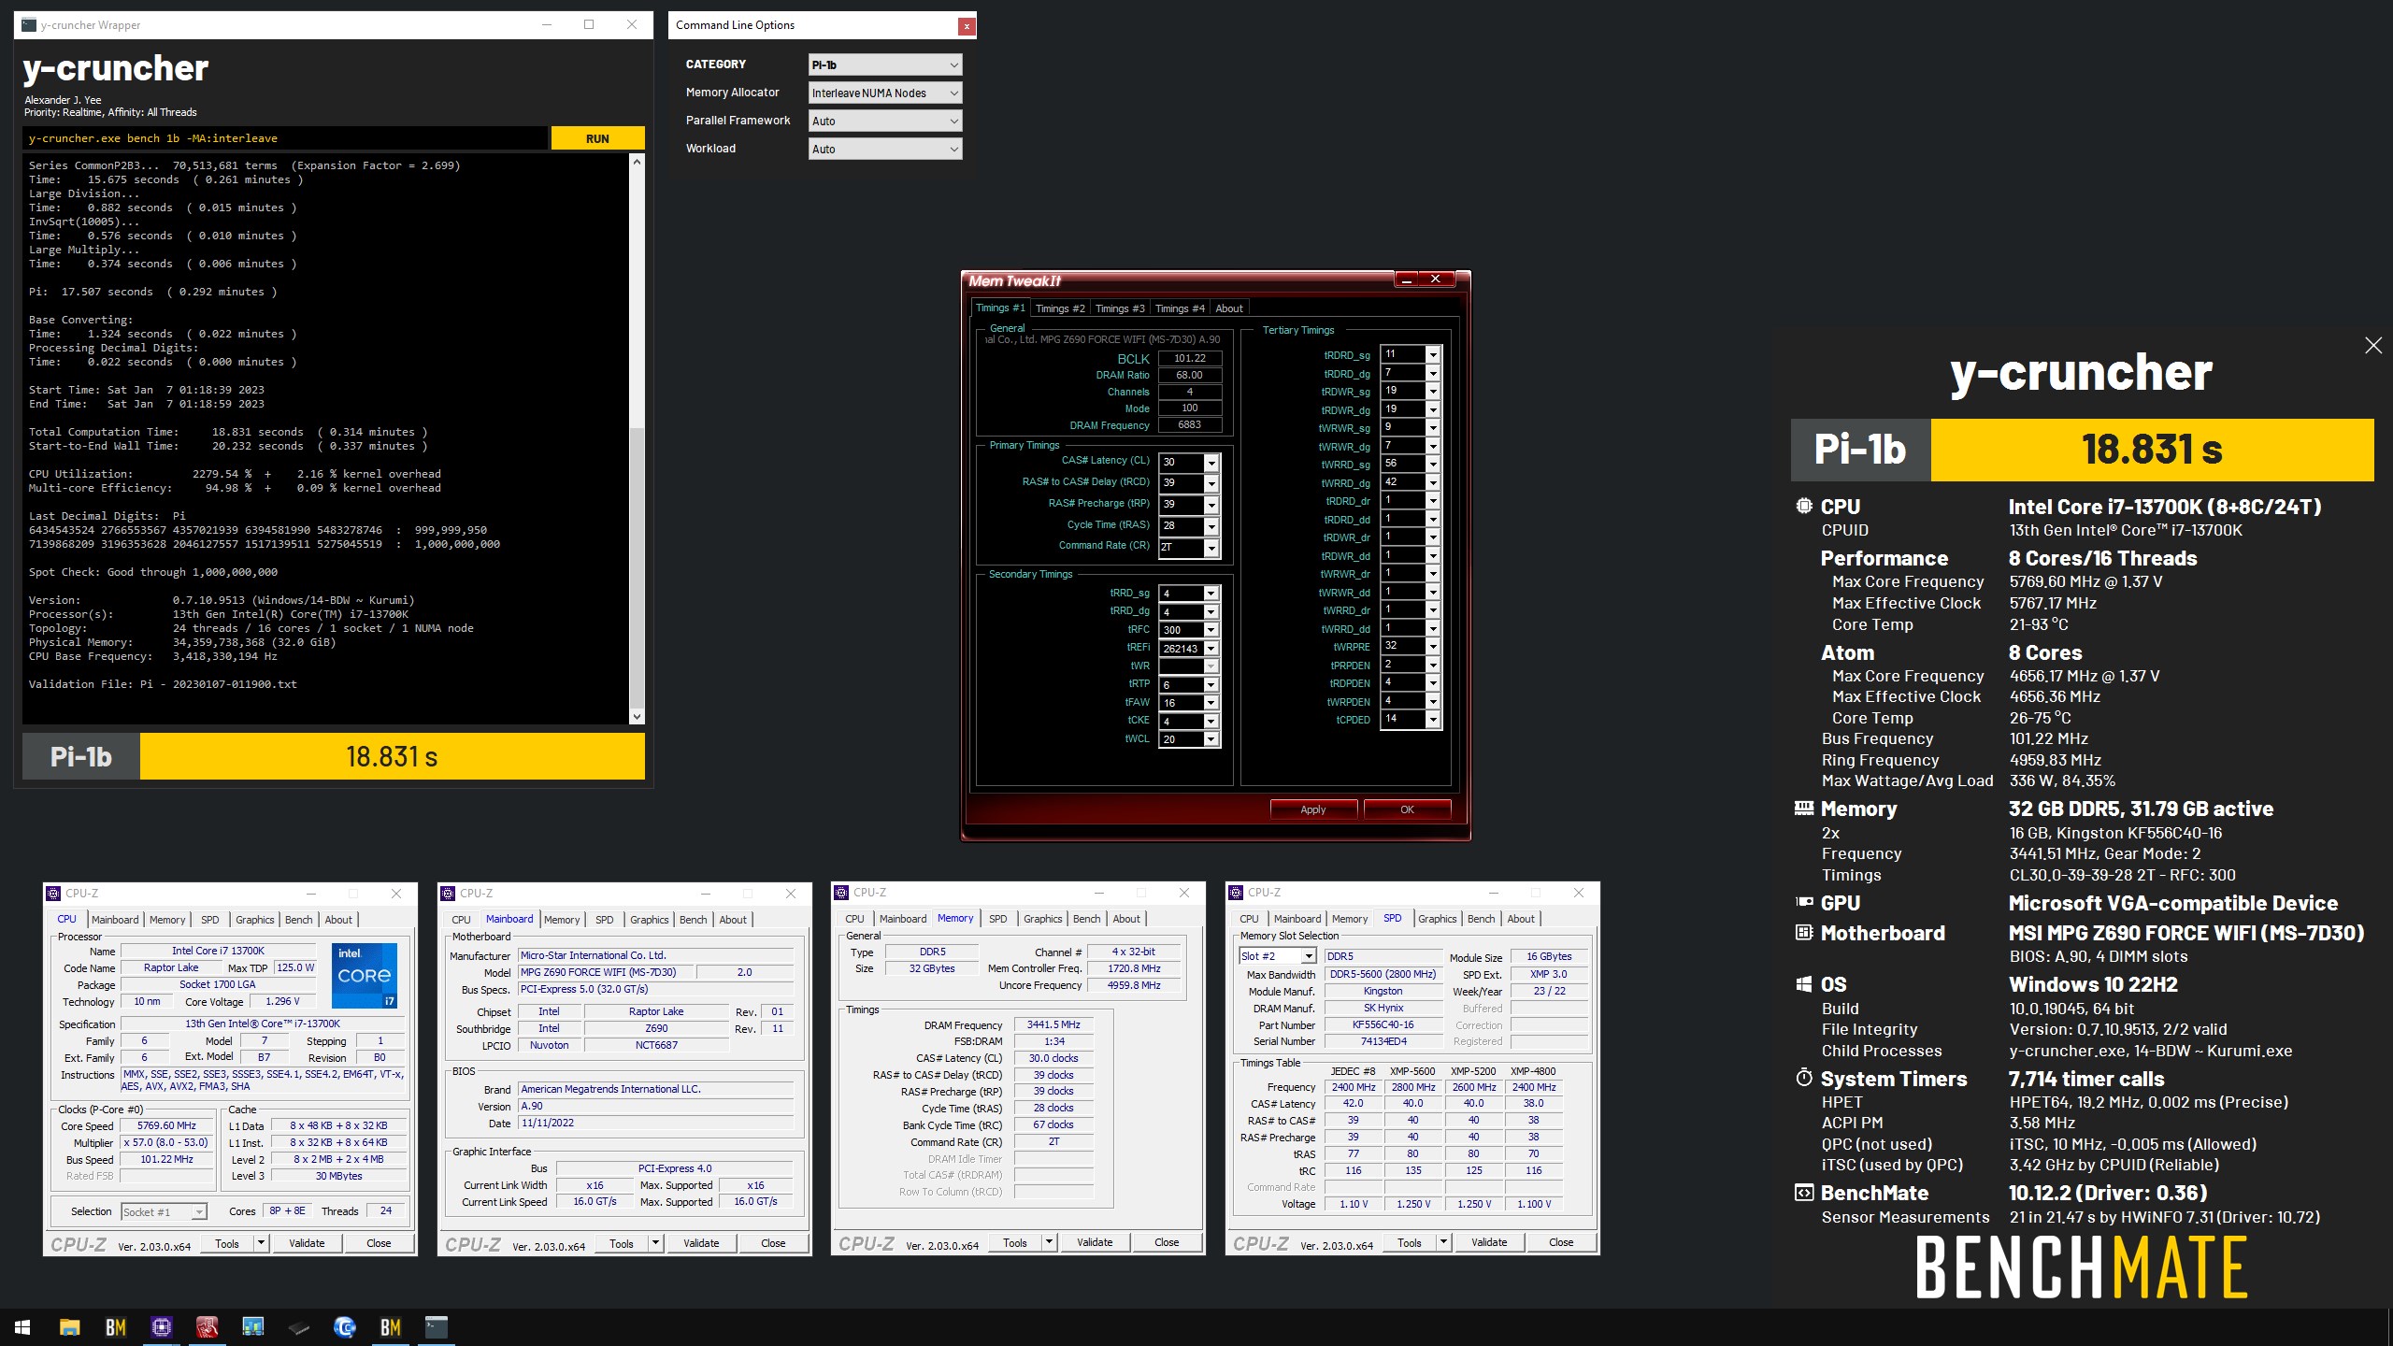Select Bench tab in CPU-Z CPU window
The image size is (2393, 1346).
point(298,920)
